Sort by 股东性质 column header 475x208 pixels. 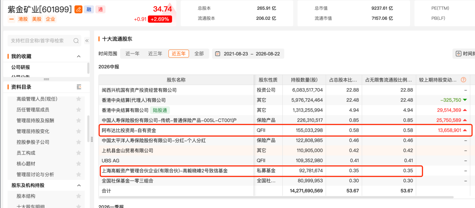tap(268, 80)
